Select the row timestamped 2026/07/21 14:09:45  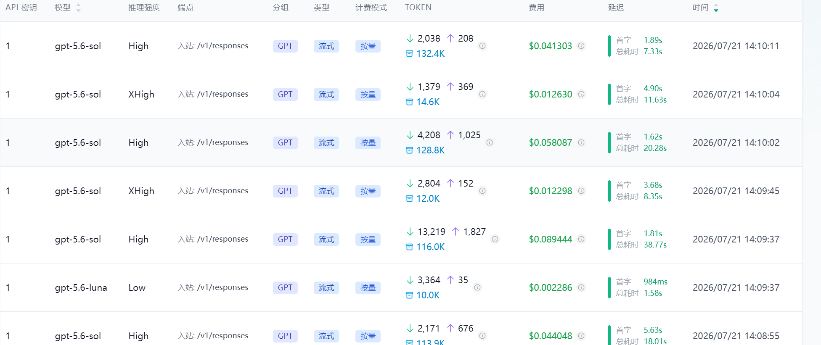pyautogui.click(x=401, y=191)
